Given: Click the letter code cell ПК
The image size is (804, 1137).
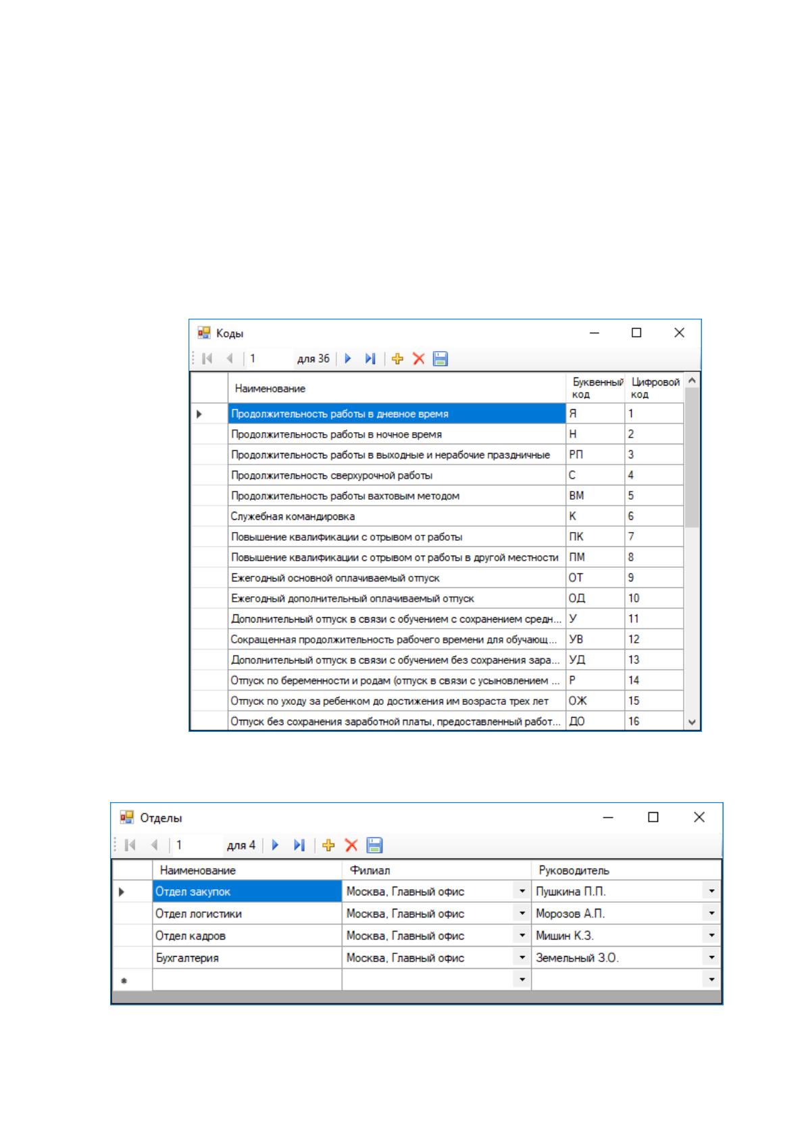Looking at the screenshot, I should click(x=595, y=537).
